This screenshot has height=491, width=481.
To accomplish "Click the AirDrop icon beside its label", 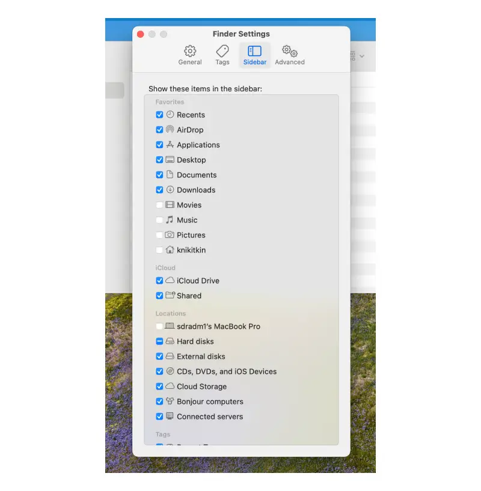I will pos(171,129).
